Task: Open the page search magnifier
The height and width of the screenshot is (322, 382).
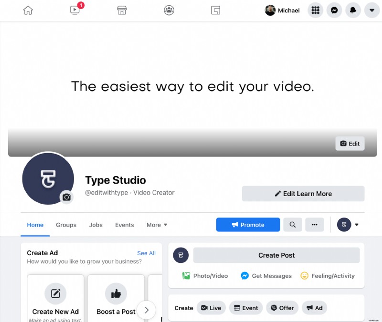Action: pos(293,224)
